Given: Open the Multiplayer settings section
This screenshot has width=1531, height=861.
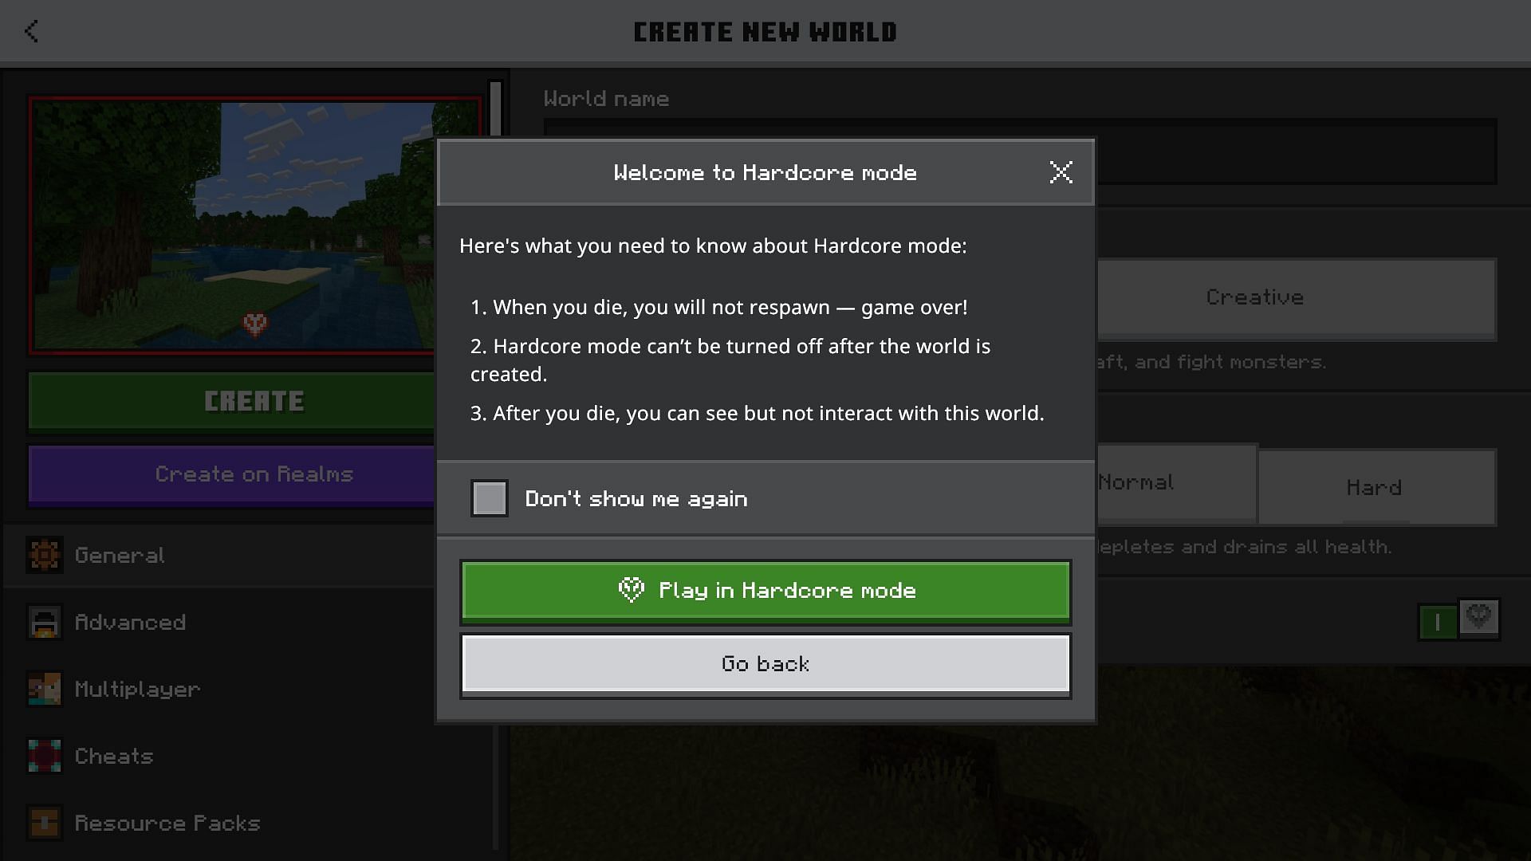Looking at the screenshot, I should click(138, 687).
